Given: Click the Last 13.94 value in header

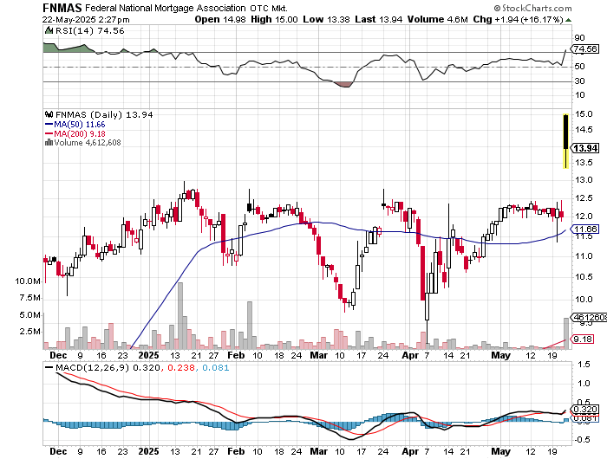Looking at the screenshot, I should [x=379, y=19].
